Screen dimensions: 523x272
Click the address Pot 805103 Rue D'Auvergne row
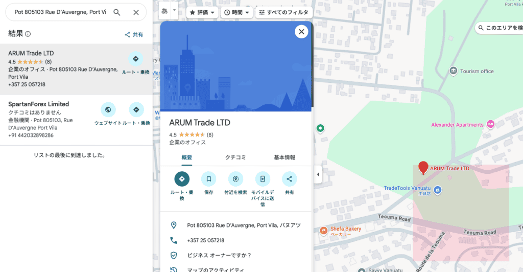point(235,225)
